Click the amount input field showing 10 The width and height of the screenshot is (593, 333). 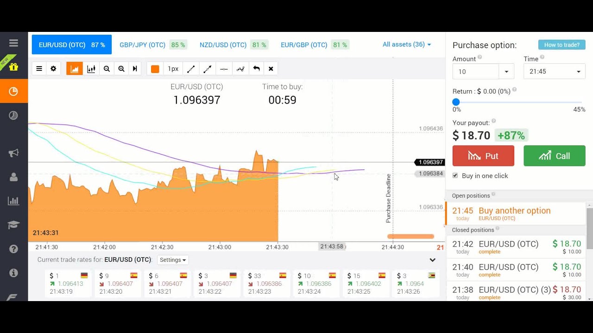pos(476,72)
